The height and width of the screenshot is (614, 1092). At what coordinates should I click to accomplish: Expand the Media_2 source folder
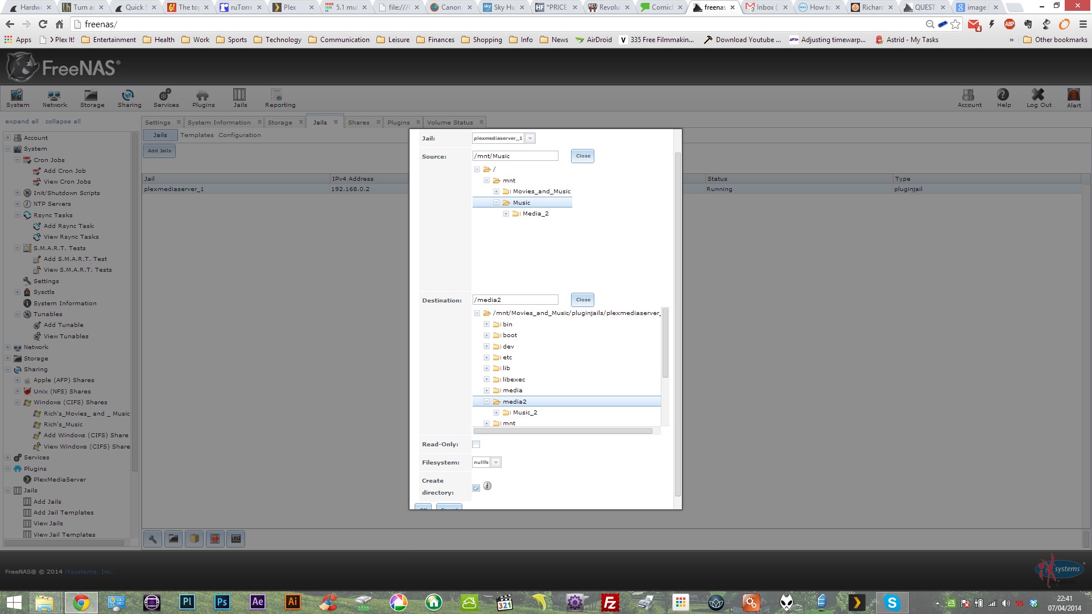pos(506,214)
